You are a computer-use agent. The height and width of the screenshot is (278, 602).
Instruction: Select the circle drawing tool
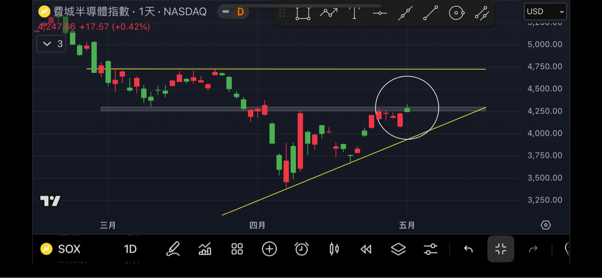point(457,13)
